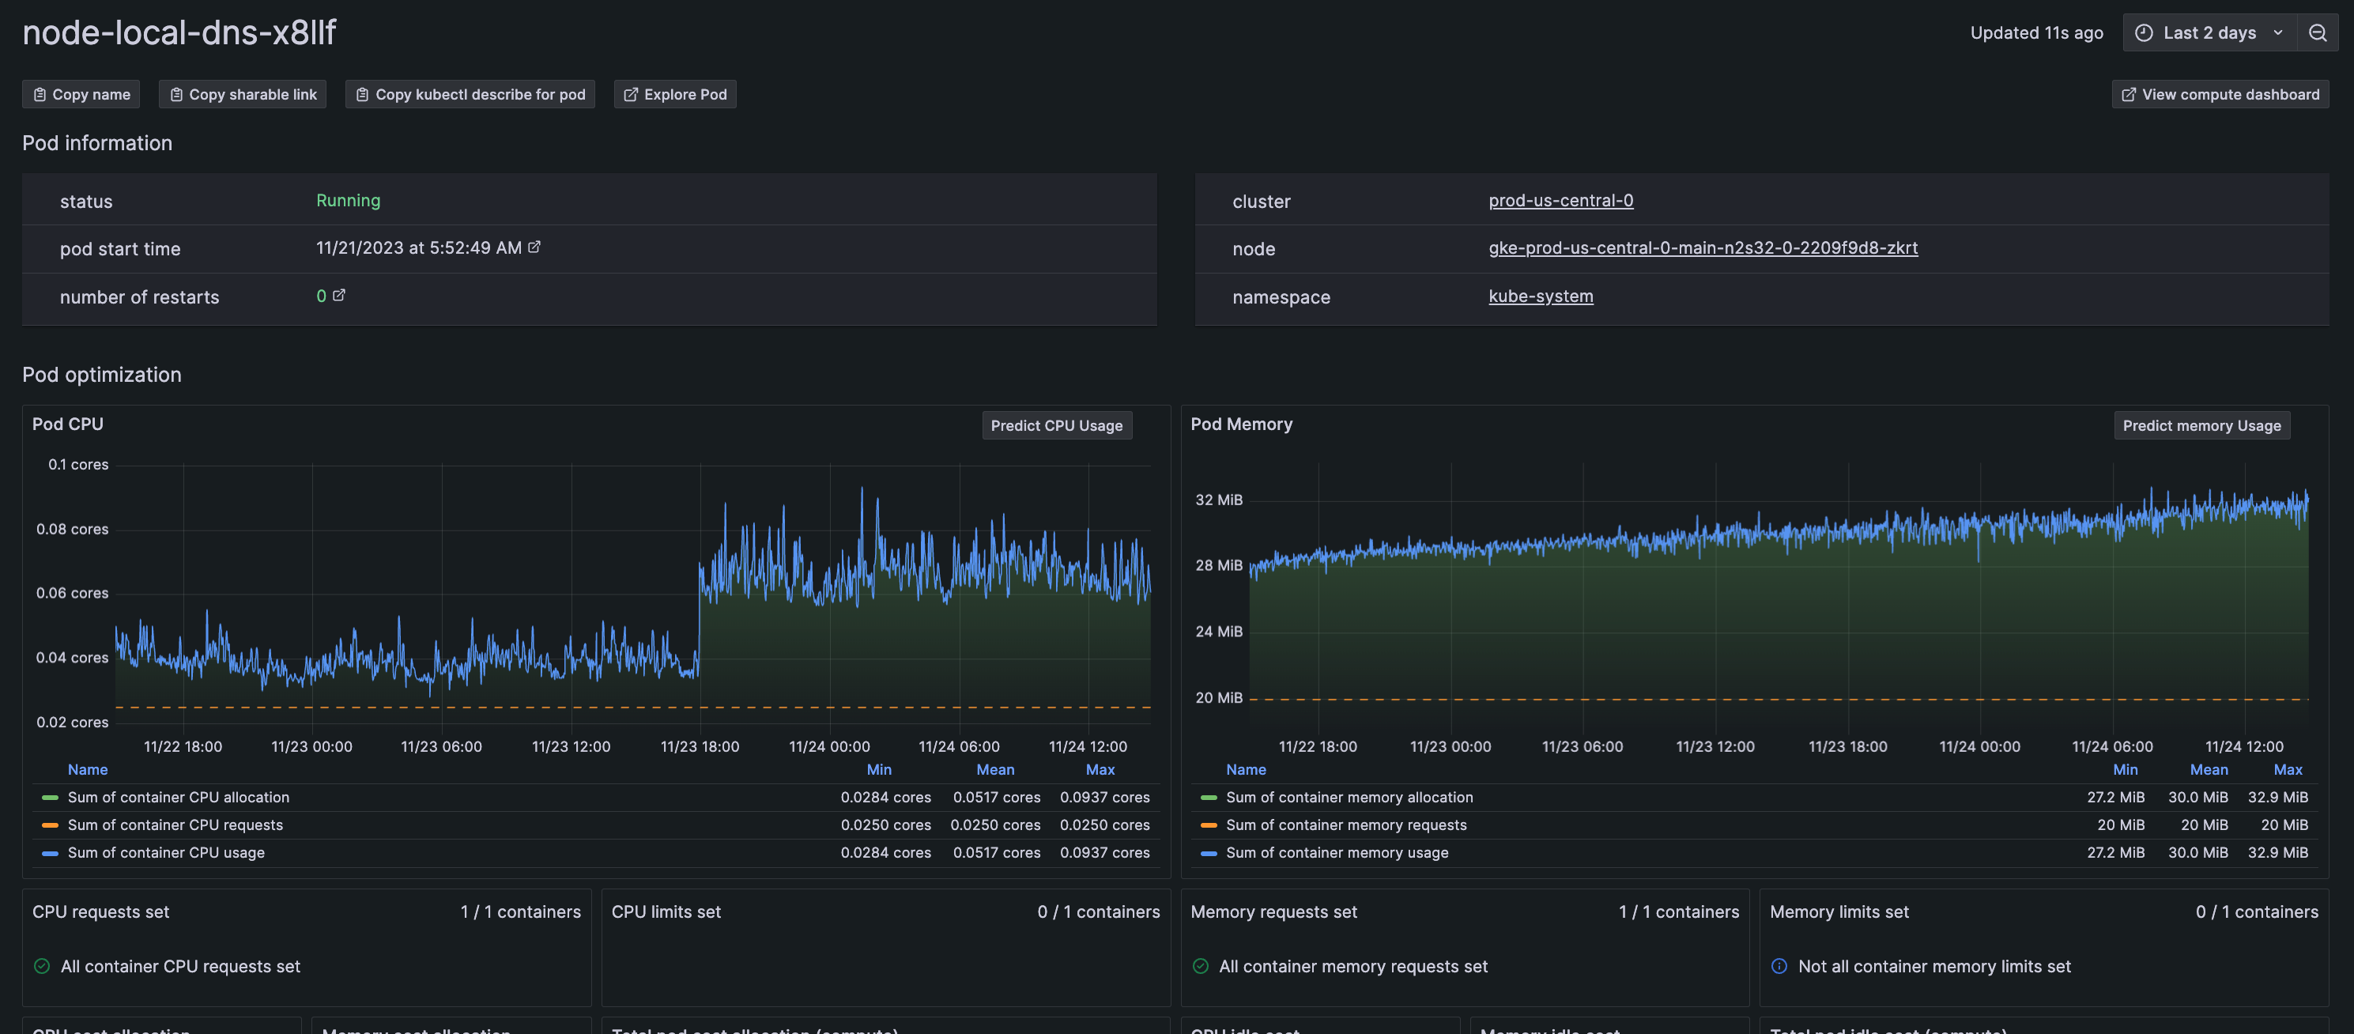
Task: Click the clipboard icon on Copy kubectl describe
Action: pyautogui.click(x=362, y=93)
